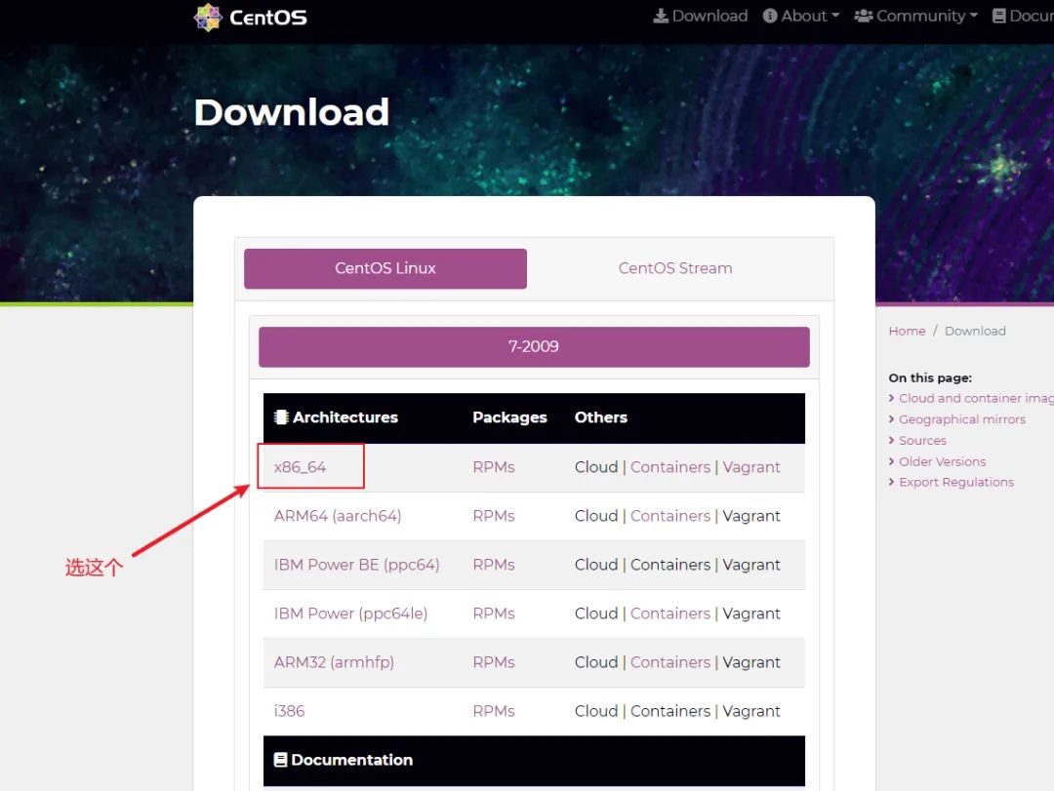The image size is (1054, 791).
Task: Open RPMs for the ARM32 row
Action: tap(494, 662)
